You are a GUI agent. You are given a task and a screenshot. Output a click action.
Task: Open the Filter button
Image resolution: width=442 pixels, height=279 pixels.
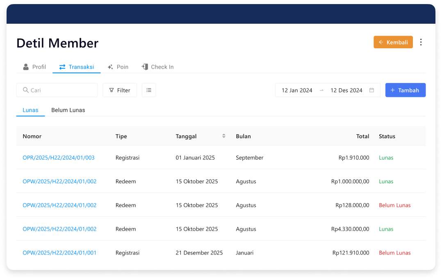coord(120,90)
